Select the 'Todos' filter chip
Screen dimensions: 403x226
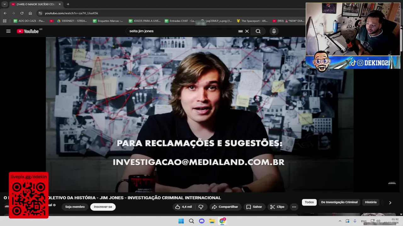click(x=309, y=202)
